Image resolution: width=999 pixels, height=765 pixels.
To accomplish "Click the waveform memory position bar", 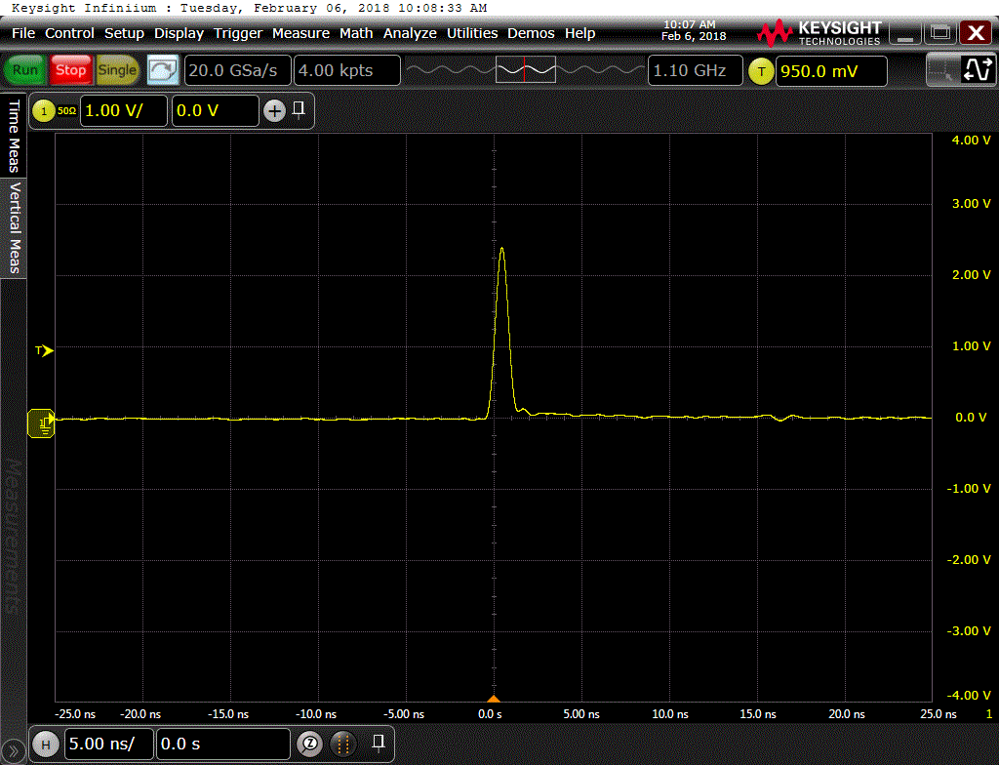I will click(x=526, y=69).
